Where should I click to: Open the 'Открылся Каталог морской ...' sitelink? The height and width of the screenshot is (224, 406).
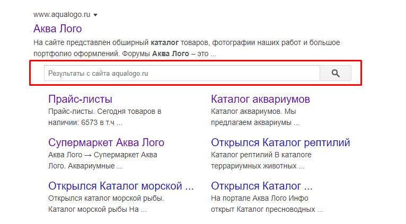pyautogui.click(x=121, y=186)
